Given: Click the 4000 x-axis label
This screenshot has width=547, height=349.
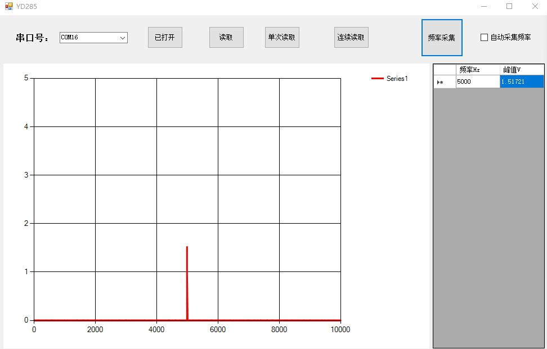Looking at the screenshot, I should click(156, 329).
